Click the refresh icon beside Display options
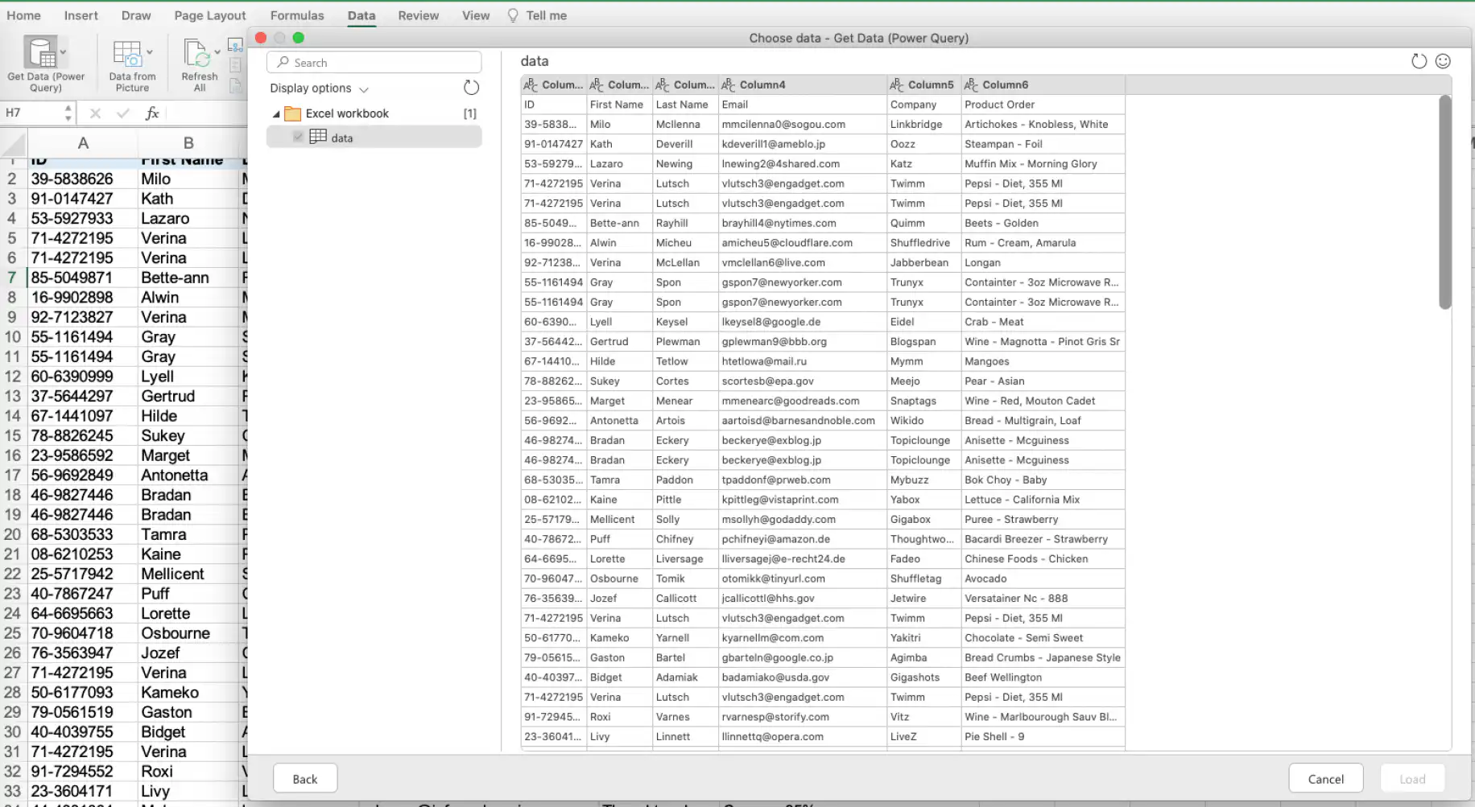This screenshot has height=807, width=1475. coord(471,88)
